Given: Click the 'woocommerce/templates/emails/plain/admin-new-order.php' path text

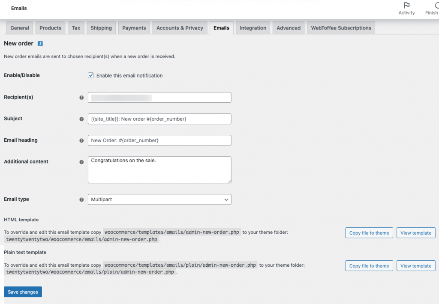Looking at the screenshot, I should pyautogui.click(x=180, y=265).
